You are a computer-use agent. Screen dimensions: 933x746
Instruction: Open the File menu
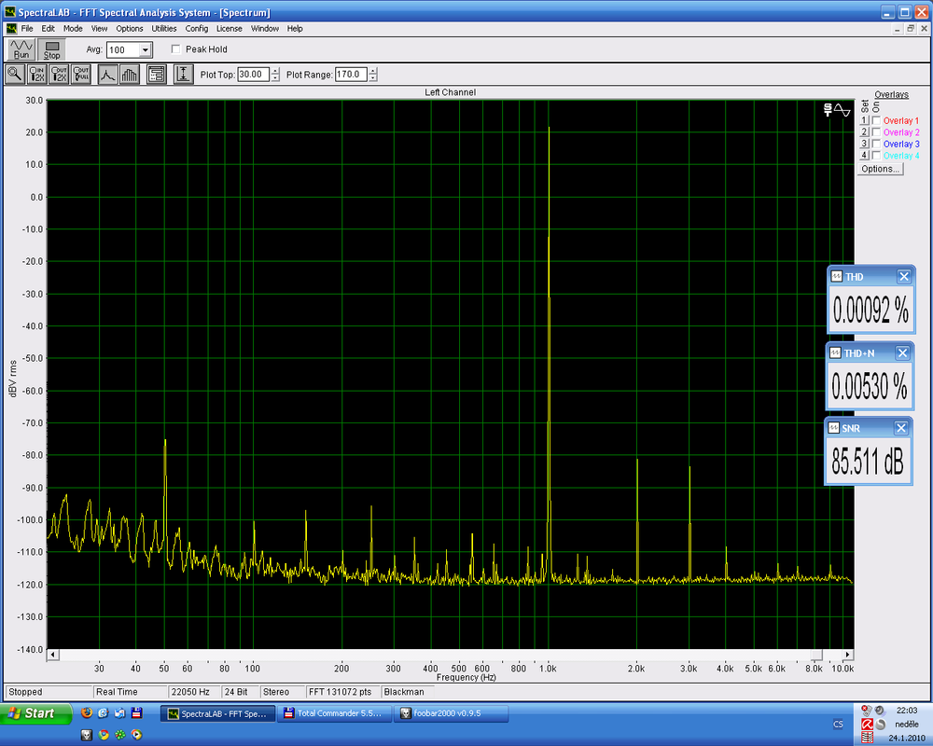pos(27,29)
